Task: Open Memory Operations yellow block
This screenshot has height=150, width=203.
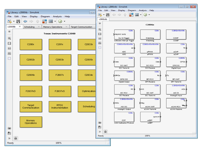Action: pos(31,122)
